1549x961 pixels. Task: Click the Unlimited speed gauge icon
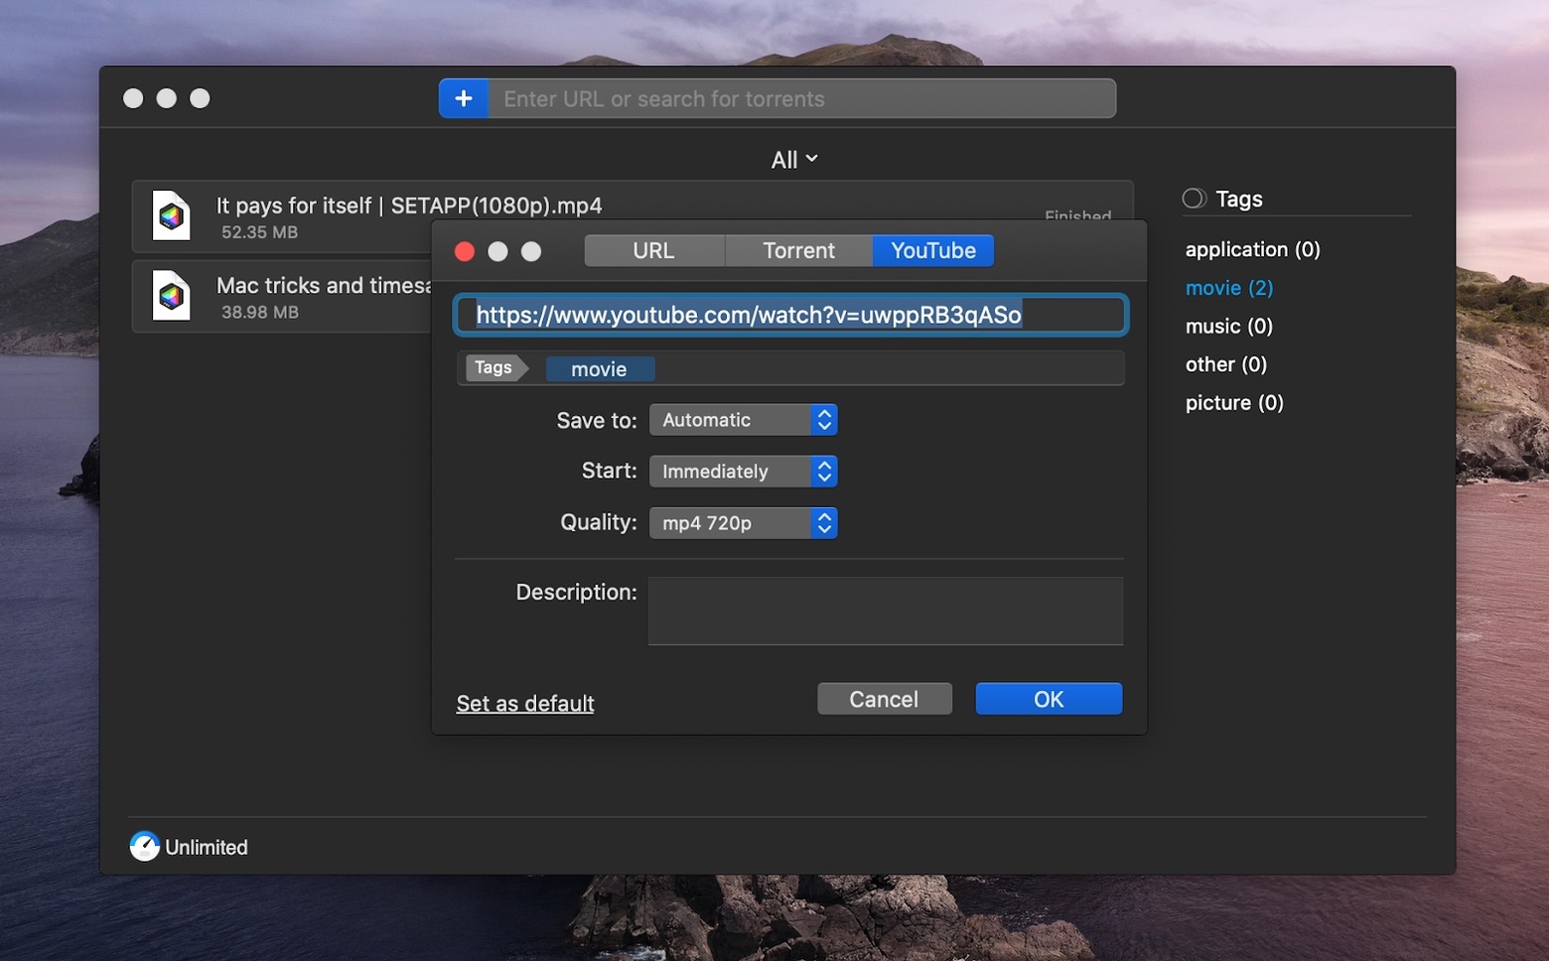coord(145,846)
